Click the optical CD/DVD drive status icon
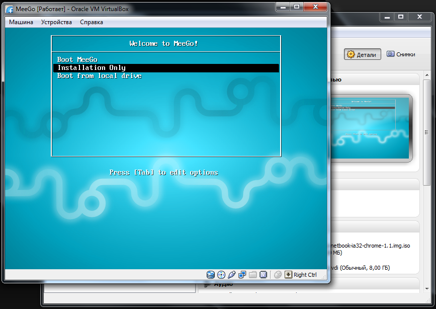436x309 pixels. click(x=221, y=275)
